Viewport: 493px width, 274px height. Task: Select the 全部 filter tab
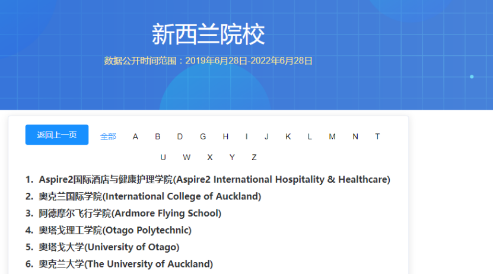[108, 136]
